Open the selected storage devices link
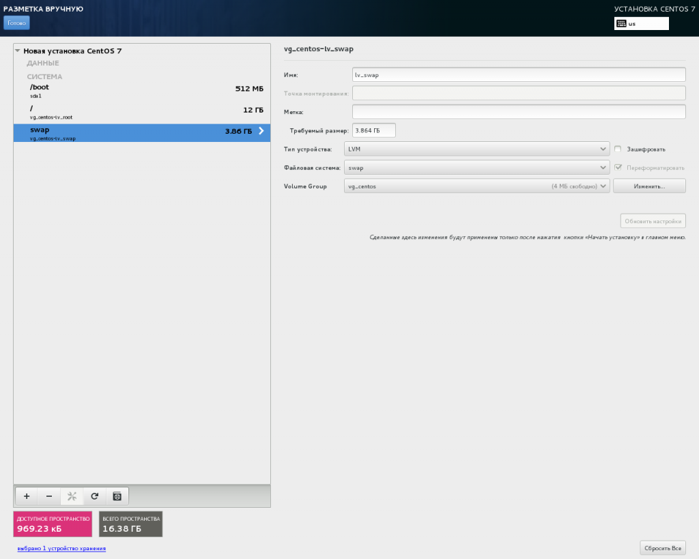This screenshot has width=699, height=559. point(61,548)
